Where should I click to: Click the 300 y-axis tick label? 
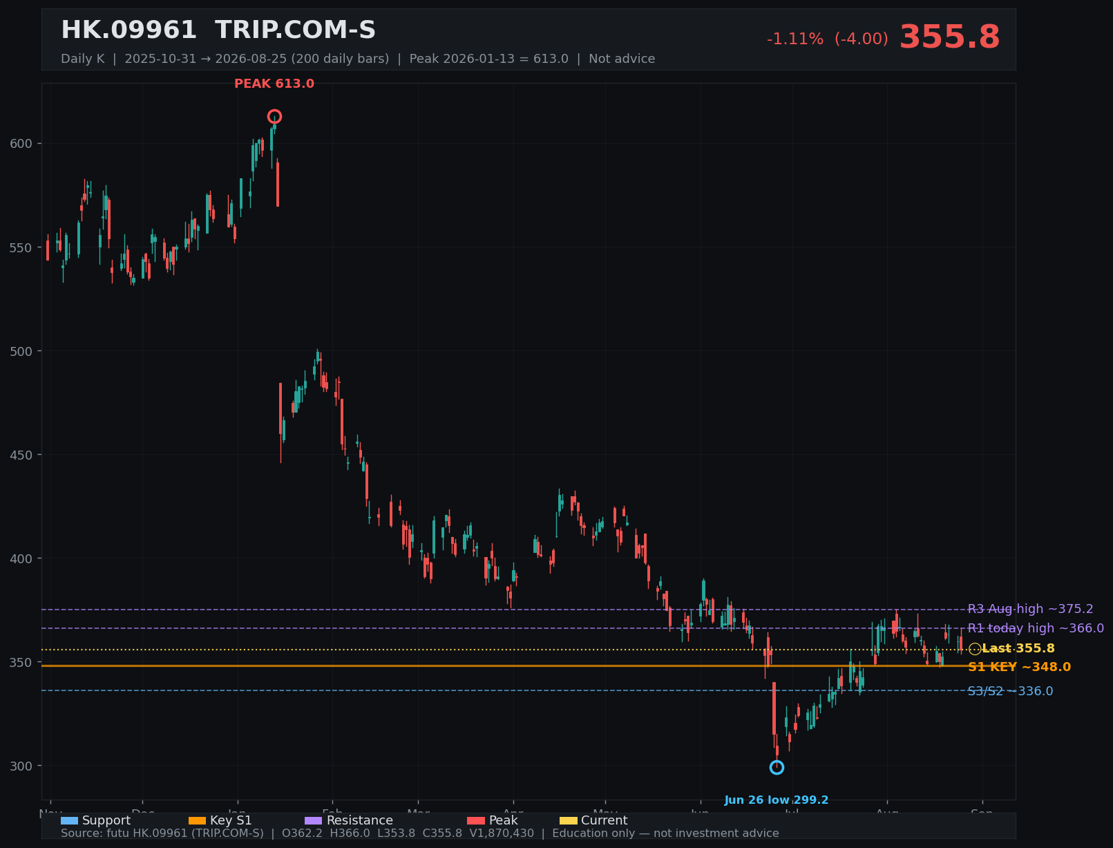click(21, 766)
